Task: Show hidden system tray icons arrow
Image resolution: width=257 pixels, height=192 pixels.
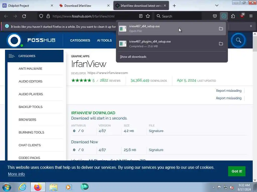Action: pos(213,187)
